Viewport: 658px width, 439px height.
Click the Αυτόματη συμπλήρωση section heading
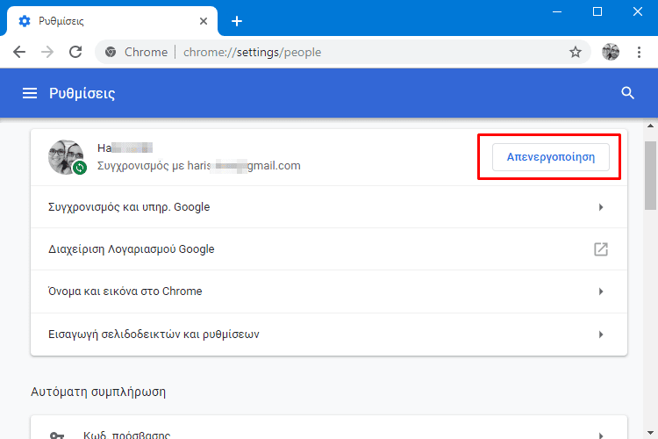98,392
